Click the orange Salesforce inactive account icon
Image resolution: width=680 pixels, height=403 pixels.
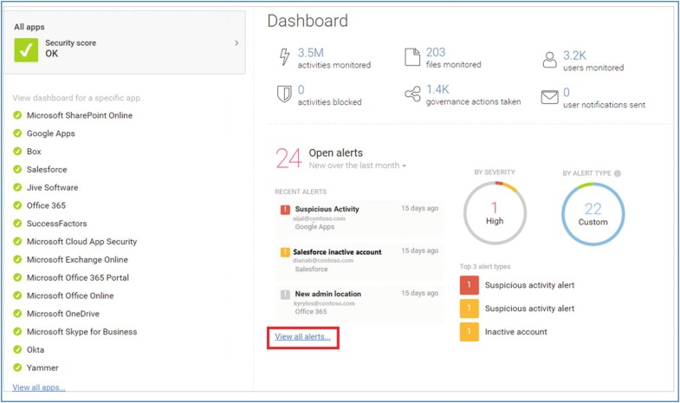(285, 252)
